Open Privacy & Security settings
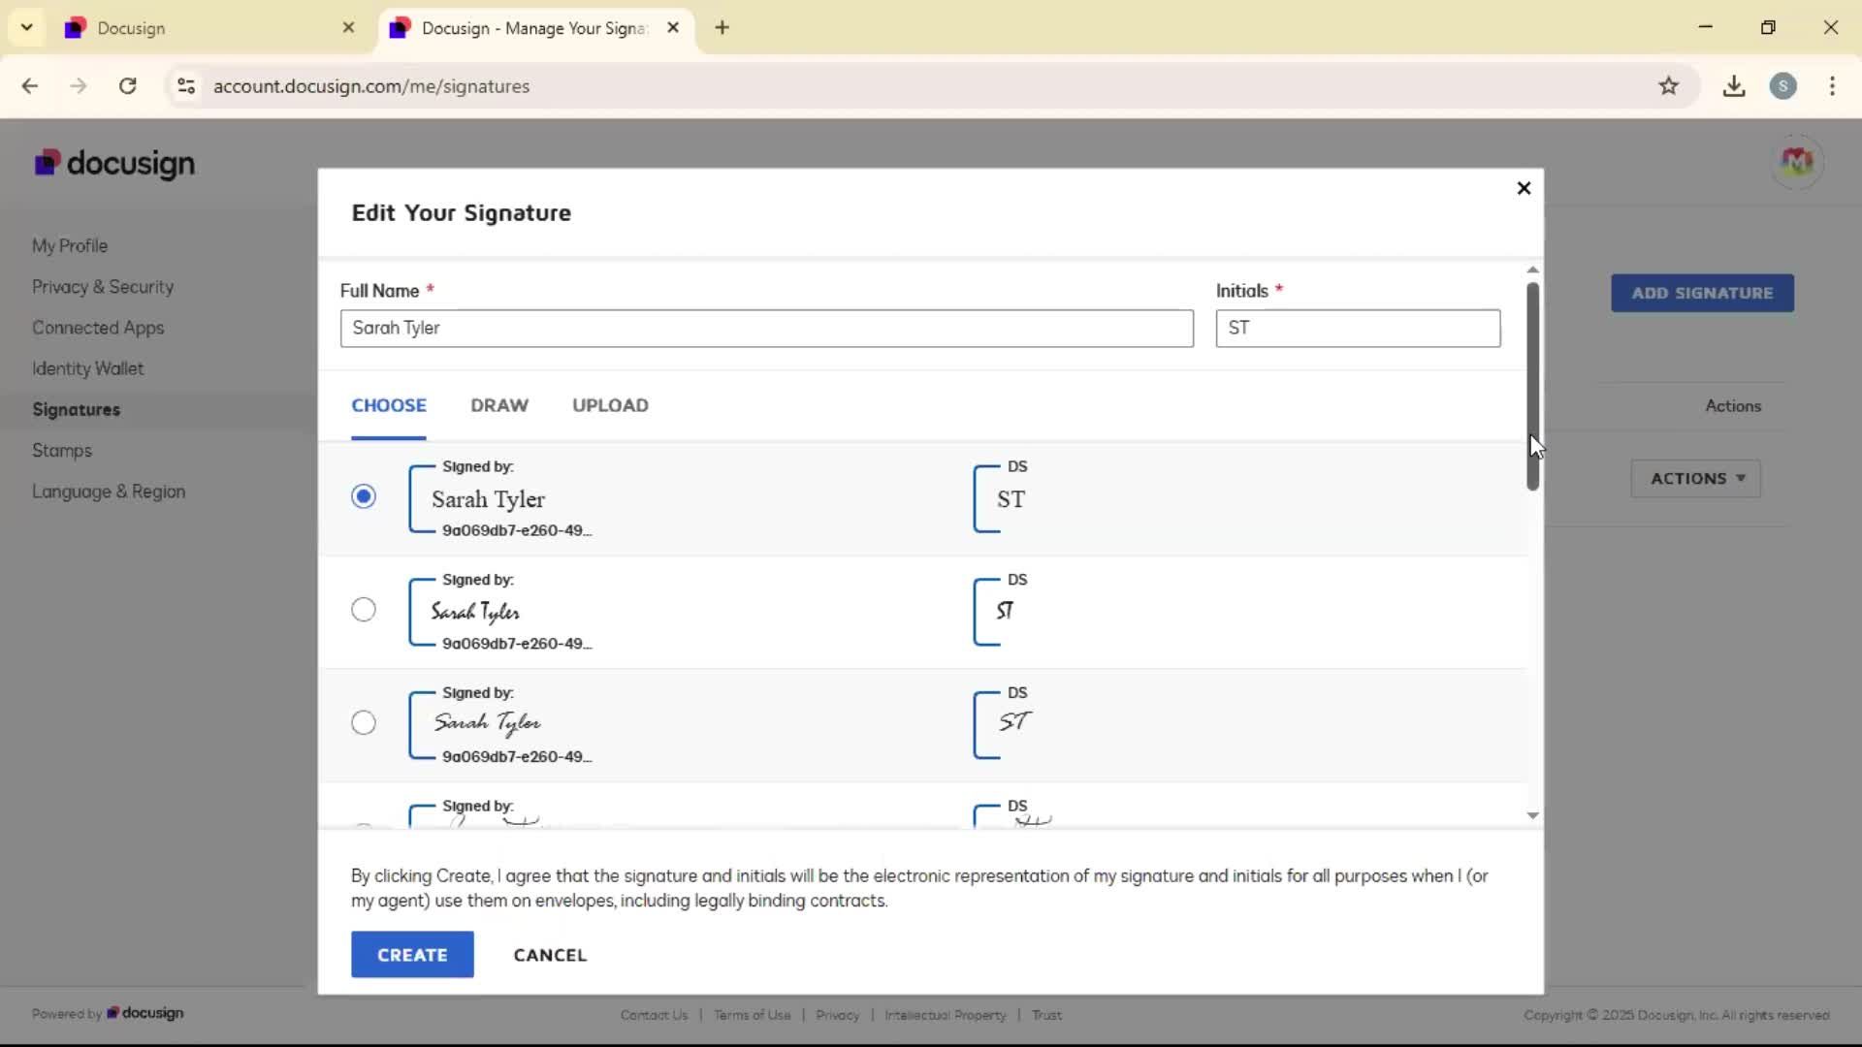 (103, 287)
